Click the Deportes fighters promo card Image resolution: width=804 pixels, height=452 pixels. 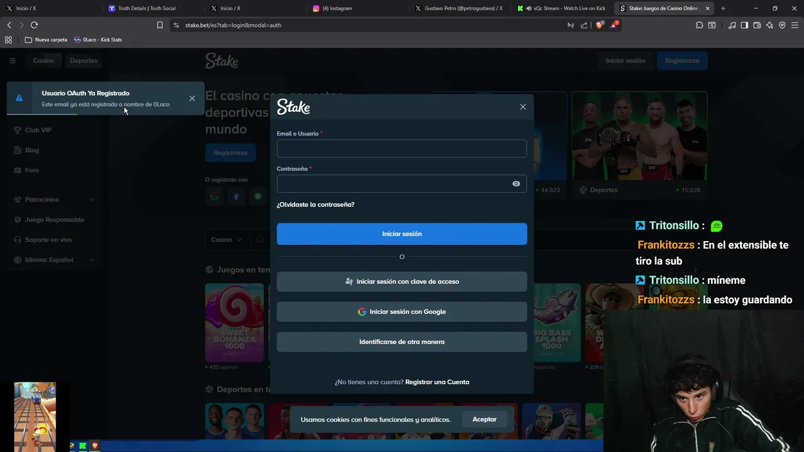(639, 146)
